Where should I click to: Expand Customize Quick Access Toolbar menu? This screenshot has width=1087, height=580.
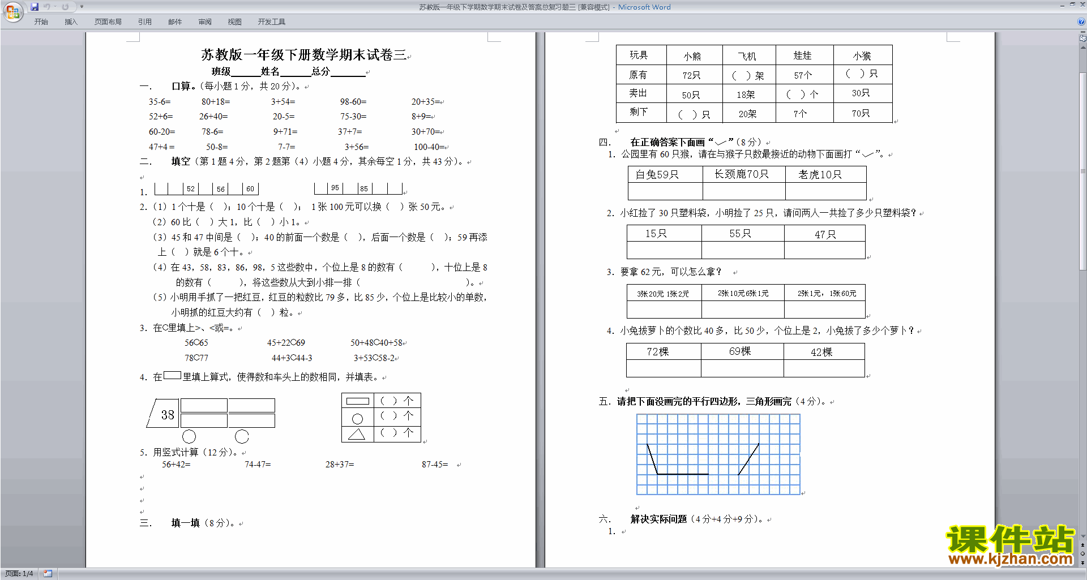82,7
